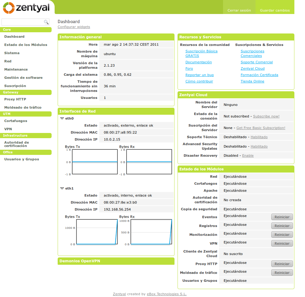Viewport: 305px width, 297px height.
Task: Open Zentyal link in footer
Action: coord(120,294)
